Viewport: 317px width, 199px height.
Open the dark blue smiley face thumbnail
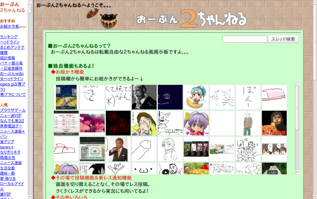[x=170, y=97]
